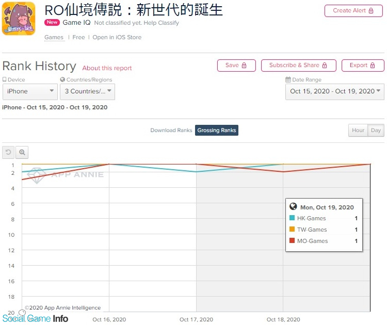Click the lock icon in Create Alert
Viewport: 387px width, 325px height.
tap(371, 11)
